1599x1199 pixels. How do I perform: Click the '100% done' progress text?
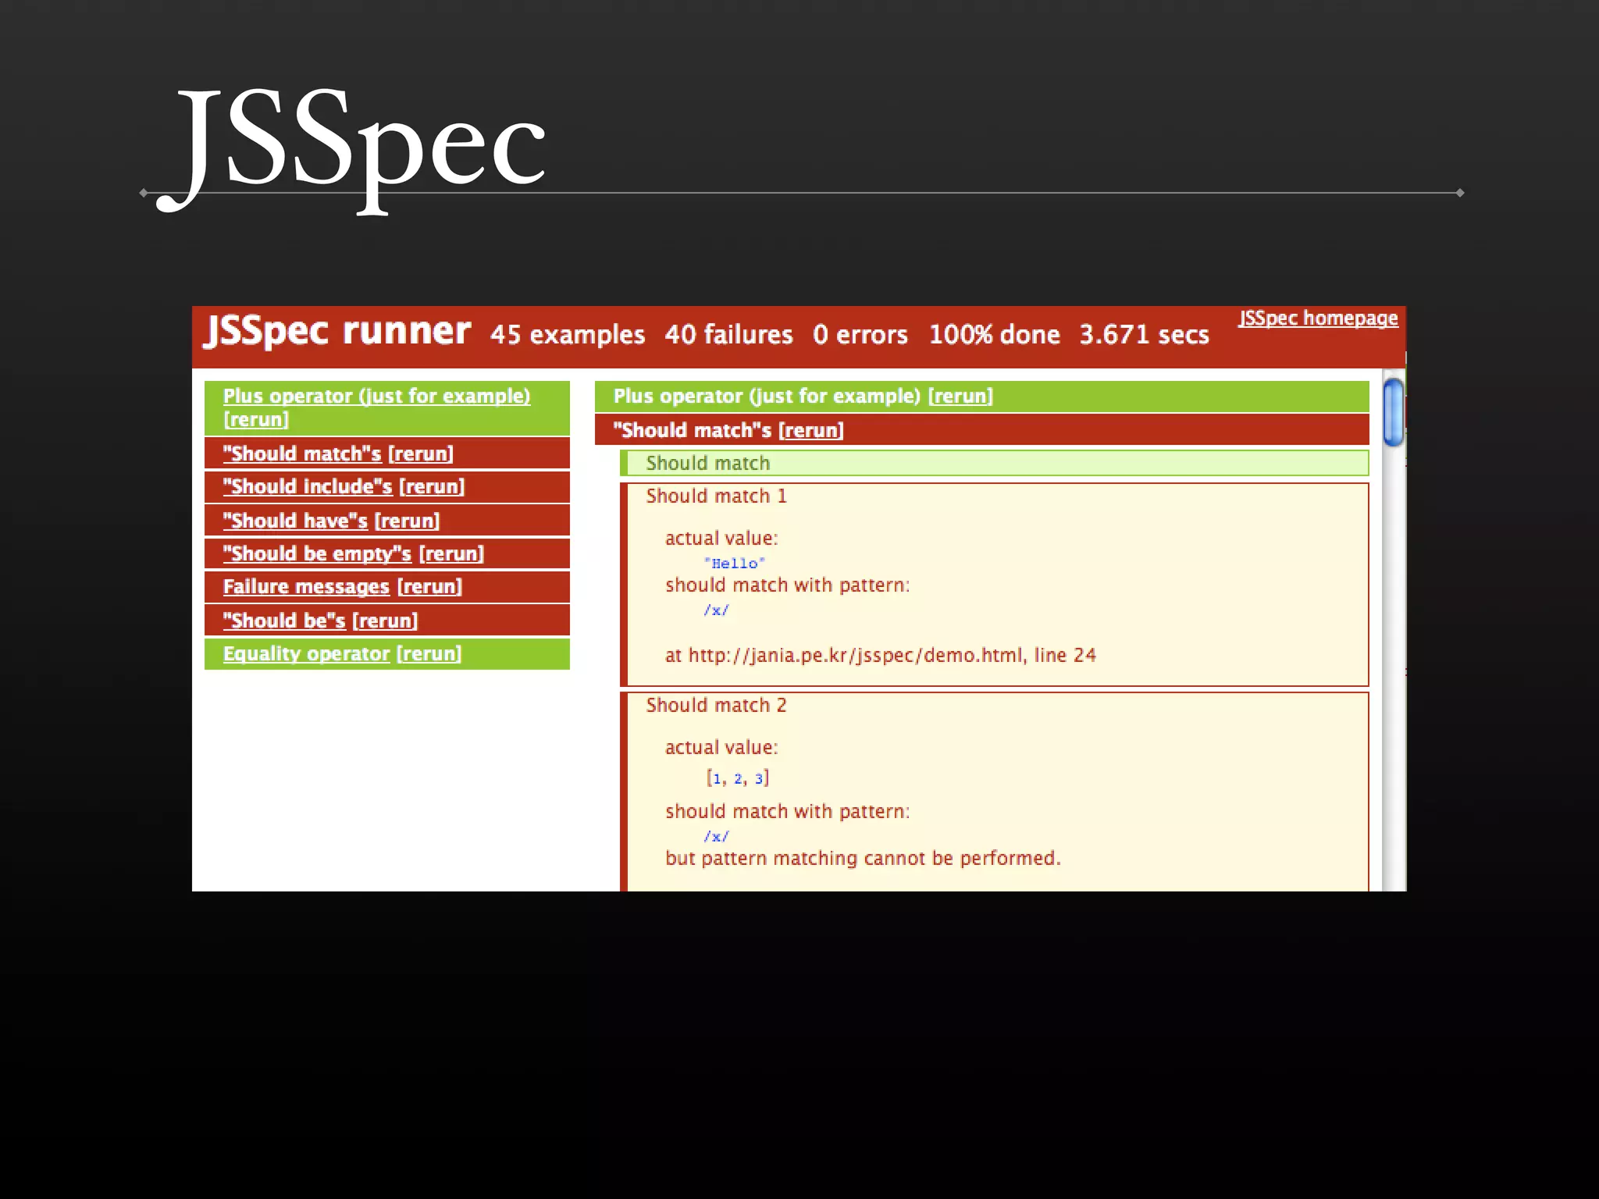pos(994,334)
